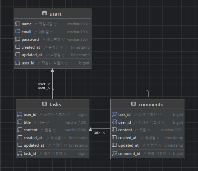198x171 pixels.
Task: Click the lower user_id relationship label
Action: 44,87
